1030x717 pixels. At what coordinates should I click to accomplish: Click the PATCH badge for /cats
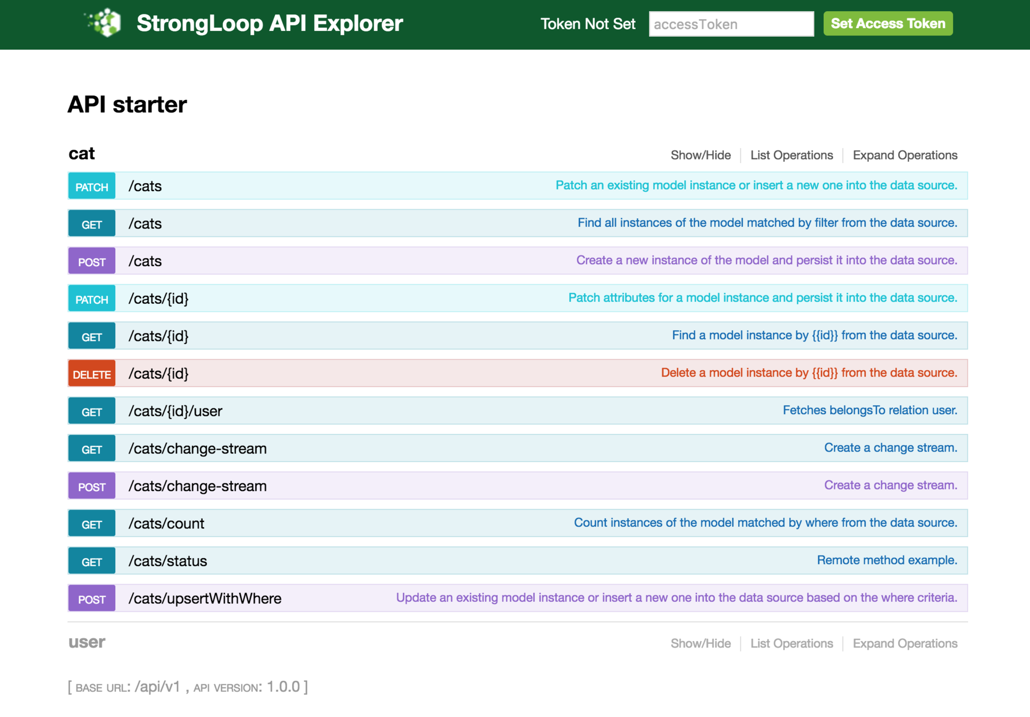(x=91, y=186)
